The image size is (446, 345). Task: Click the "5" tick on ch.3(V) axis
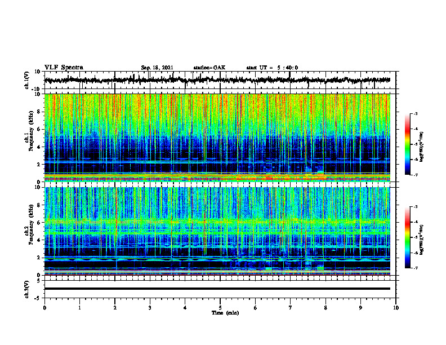pyautogui.click(x=39, y=280)
